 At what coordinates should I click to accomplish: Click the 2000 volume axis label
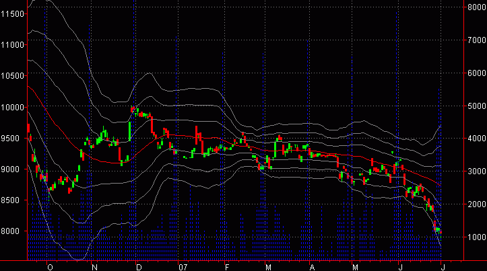[x=477, y=204]
